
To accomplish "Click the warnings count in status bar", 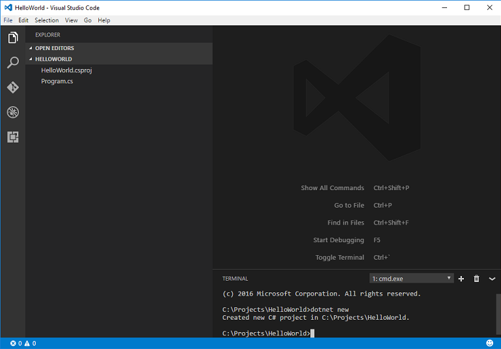I will click(x=31, y=343).
